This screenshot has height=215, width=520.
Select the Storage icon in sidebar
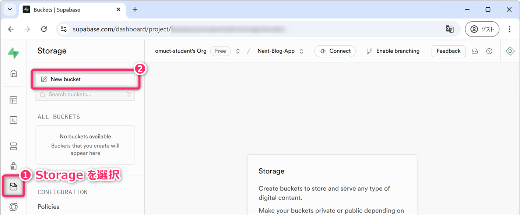(x=14, y=187)
